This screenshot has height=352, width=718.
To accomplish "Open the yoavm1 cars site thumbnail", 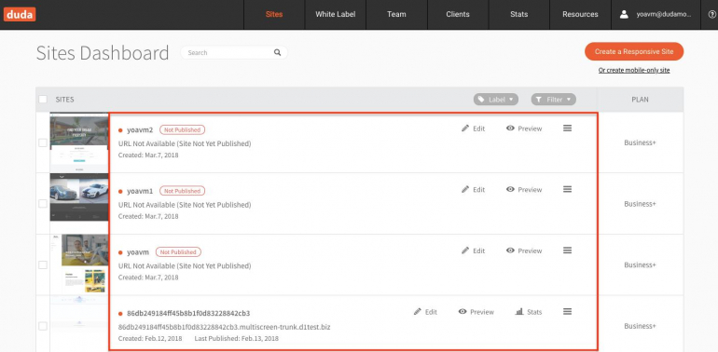I will tap(78, 197).
